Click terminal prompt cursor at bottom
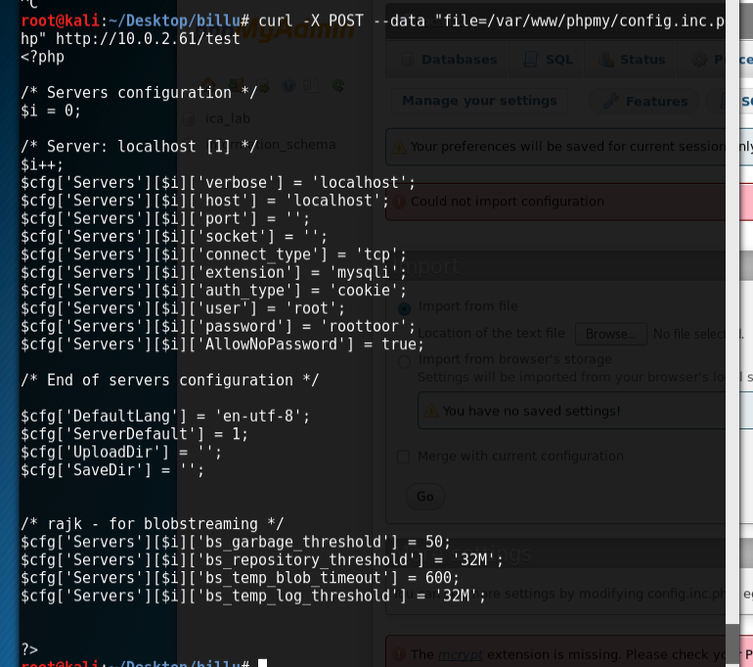753x667 pixels. (x=263, y=663)
